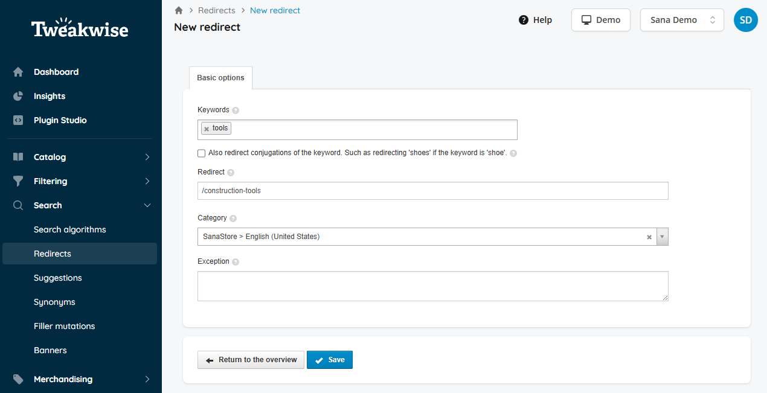Click the Demo monitor icon
Image resolution: width=767 pixels, height=393 pixels.
point(586,20)
